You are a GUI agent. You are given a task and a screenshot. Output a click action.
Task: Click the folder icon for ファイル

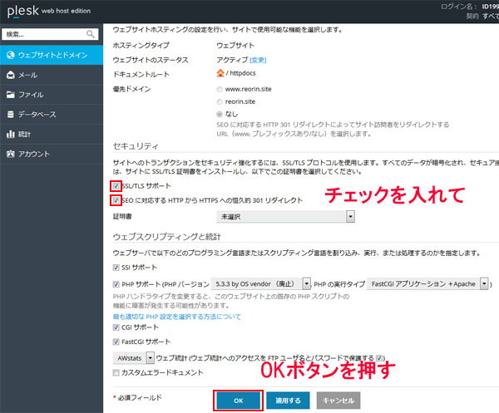click(11, 95)
